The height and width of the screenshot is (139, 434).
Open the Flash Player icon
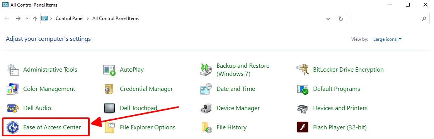tap(303, 127)
